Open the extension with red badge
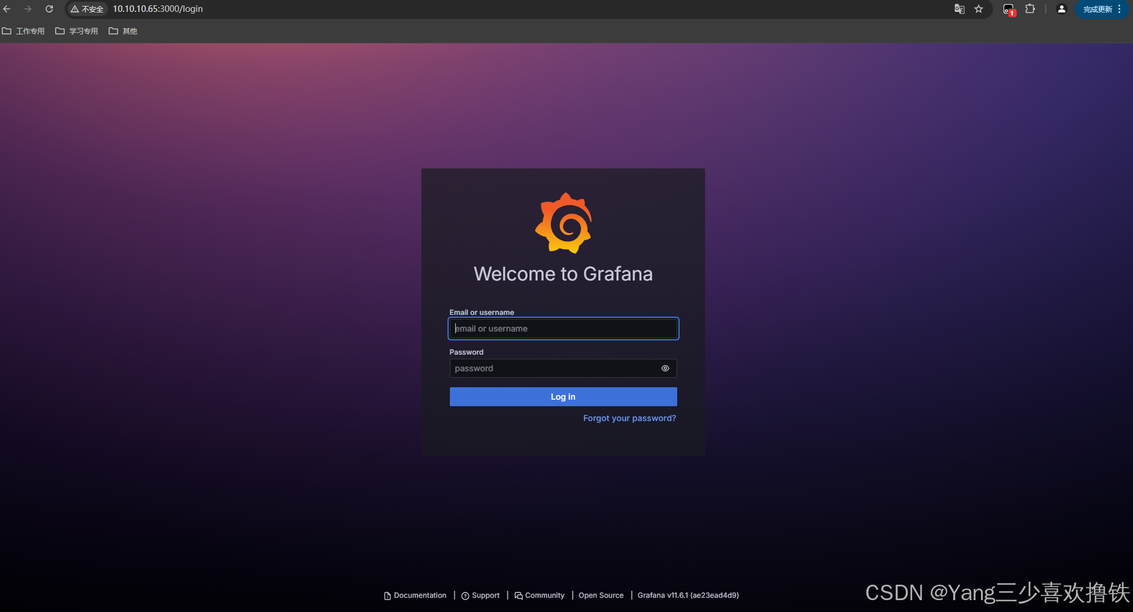Viewport: 1133px width, 612px height. tap(1009, 9)
